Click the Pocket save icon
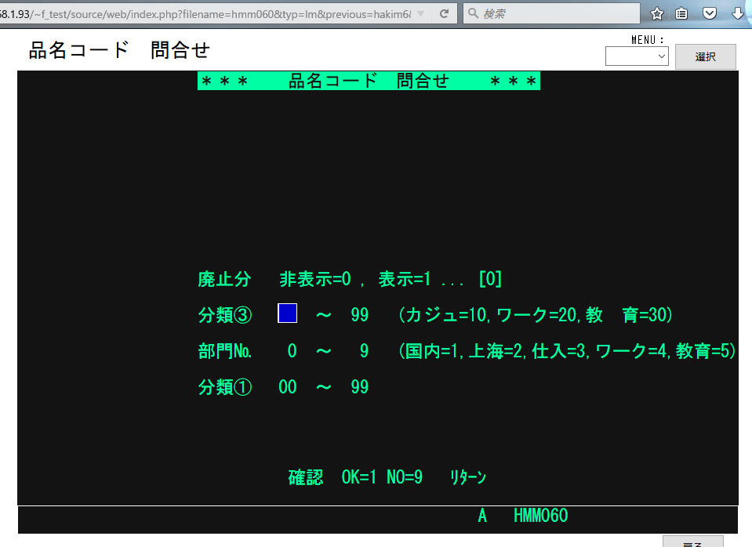This screenshot has width=752, height=547. coord(709,14)
